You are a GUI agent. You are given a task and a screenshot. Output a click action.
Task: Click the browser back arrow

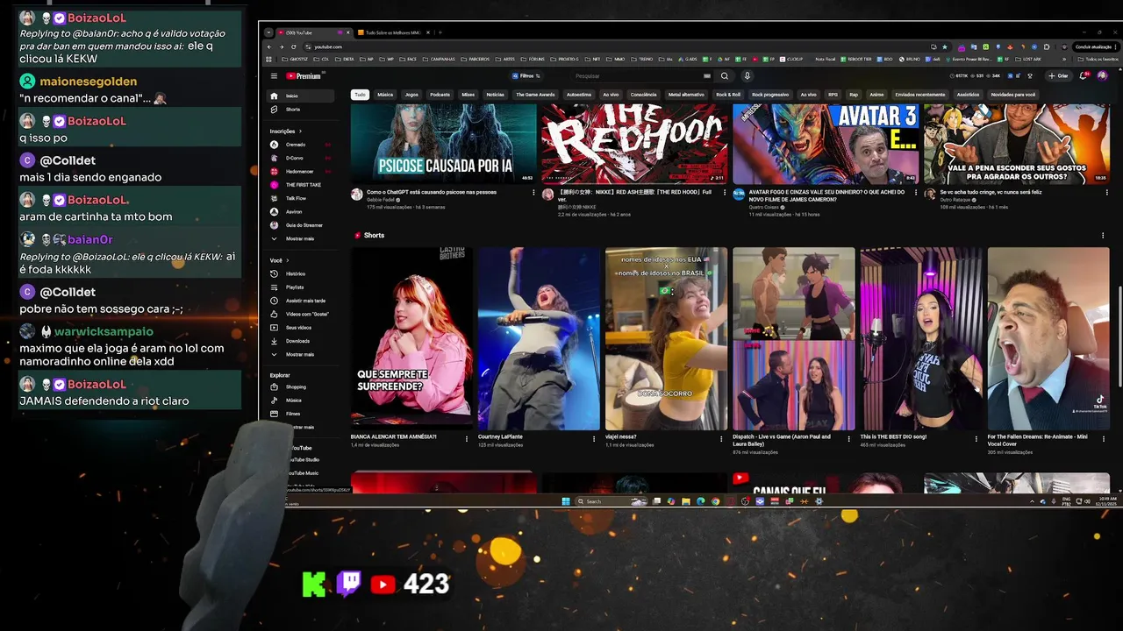tap(269, 46)
